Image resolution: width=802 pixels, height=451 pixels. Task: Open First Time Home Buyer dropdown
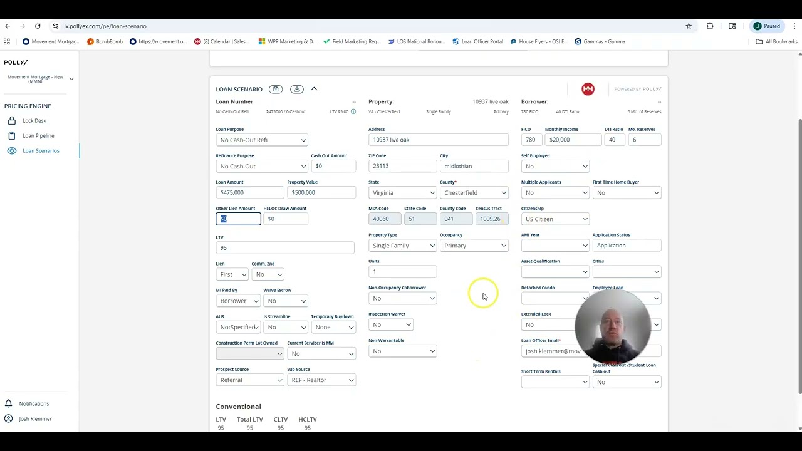pos(627,192)
